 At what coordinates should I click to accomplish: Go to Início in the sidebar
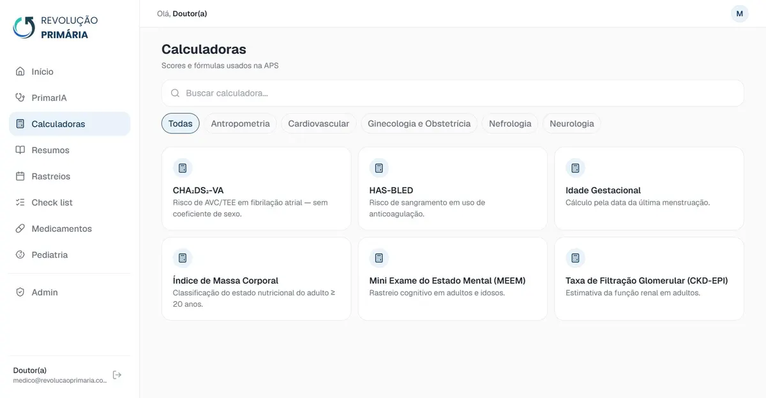[70, 71]
